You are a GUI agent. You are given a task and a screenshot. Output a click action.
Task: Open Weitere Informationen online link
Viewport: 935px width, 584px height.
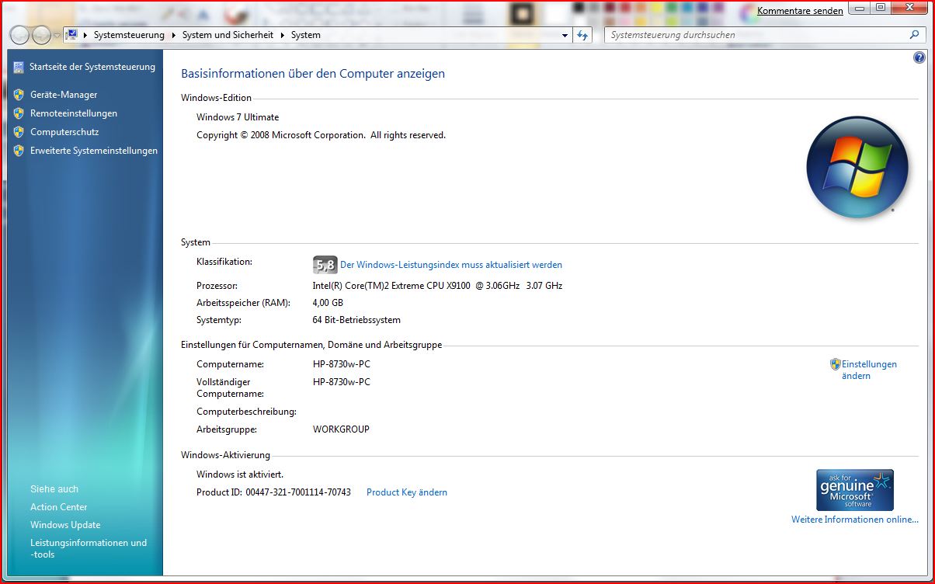(x=855, y=520)
